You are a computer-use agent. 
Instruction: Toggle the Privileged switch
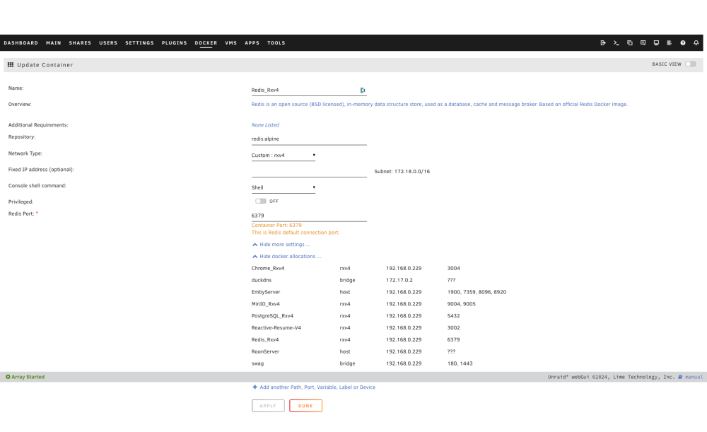coord(260,201)
